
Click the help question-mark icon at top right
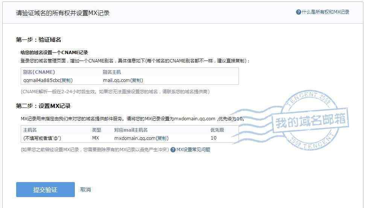point(298,12)
